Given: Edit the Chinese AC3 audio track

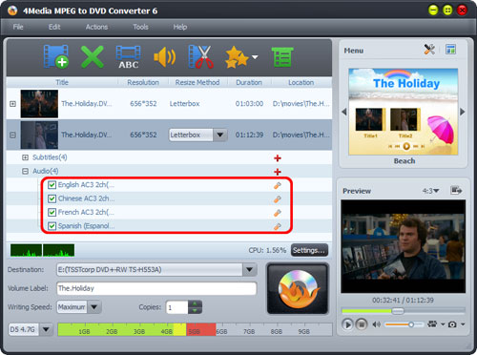Looking at the screenshot, I should (x=278, y=199).
